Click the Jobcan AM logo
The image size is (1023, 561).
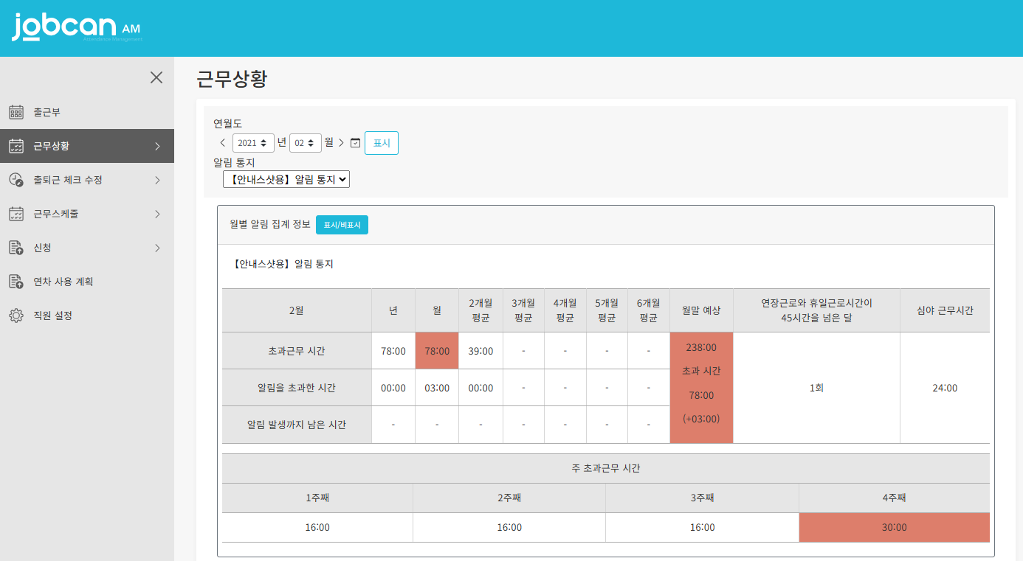(x=76, y=27)
